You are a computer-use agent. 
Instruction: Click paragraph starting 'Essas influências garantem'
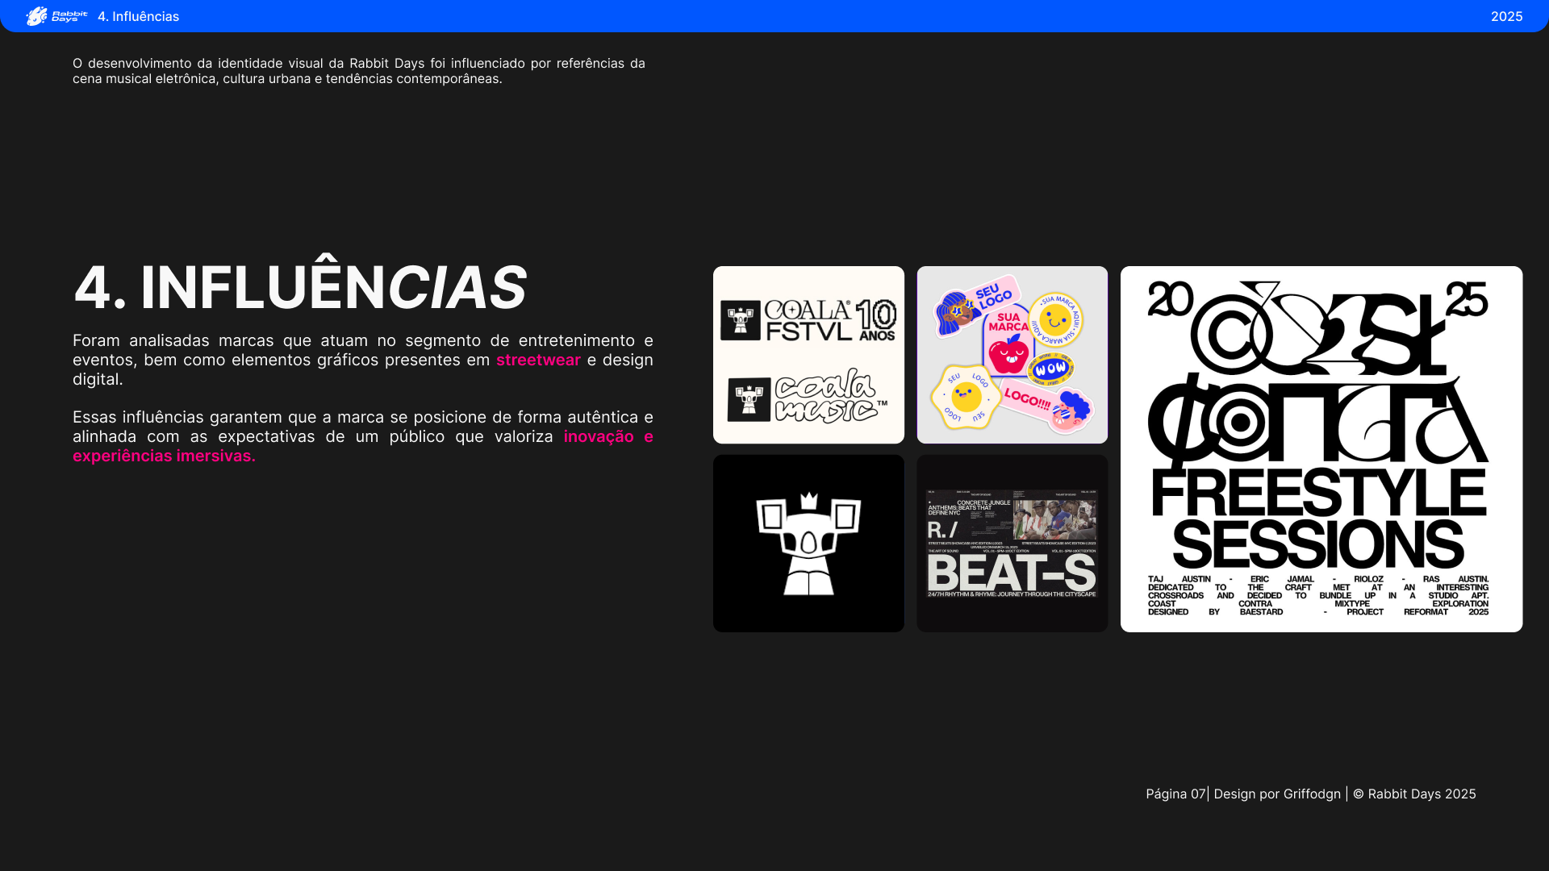pyautogui.click(x=363, y=436)
